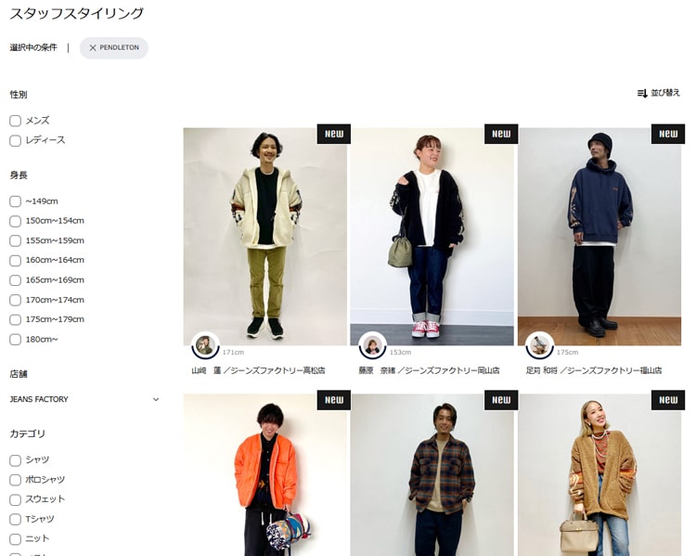Screen dimensions: 696x556
Task: Open the 並び替え sort icon
Action: tap(642, 93)
